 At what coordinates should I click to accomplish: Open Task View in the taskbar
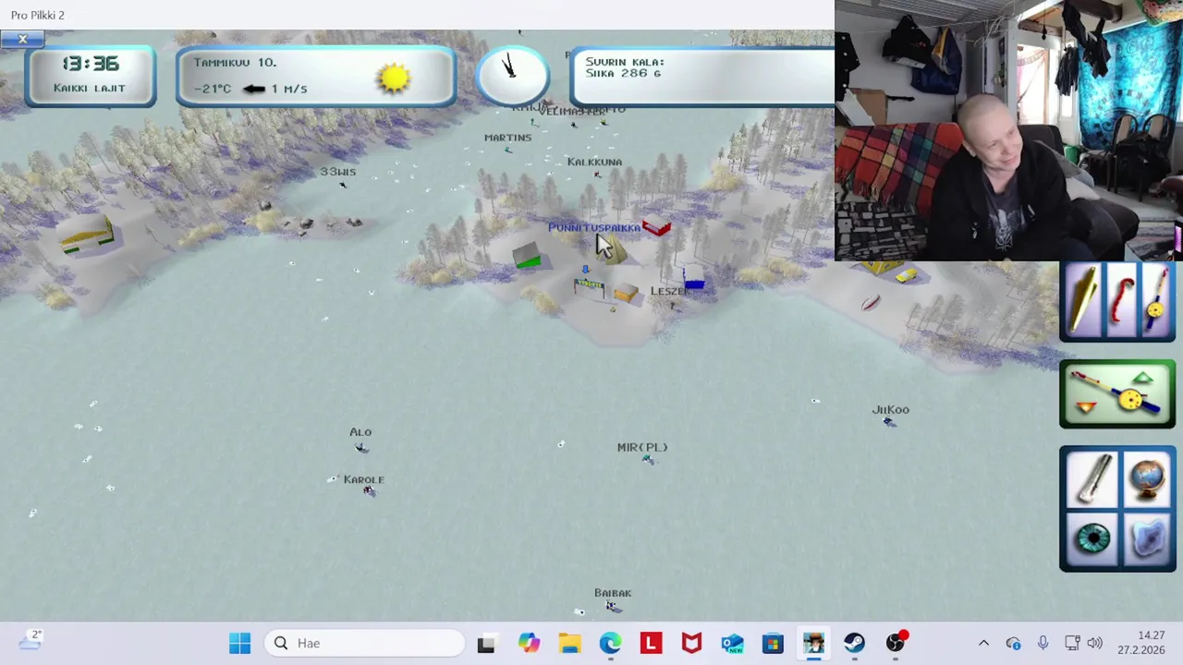click(x=486, y=643)
